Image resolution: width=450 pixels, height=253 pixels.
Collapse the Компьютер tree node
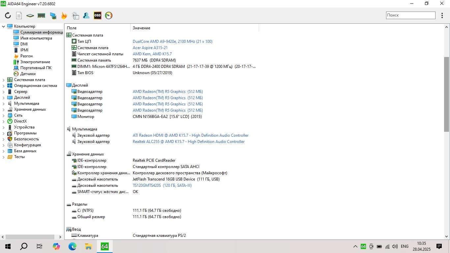click(x=4, y=26)
